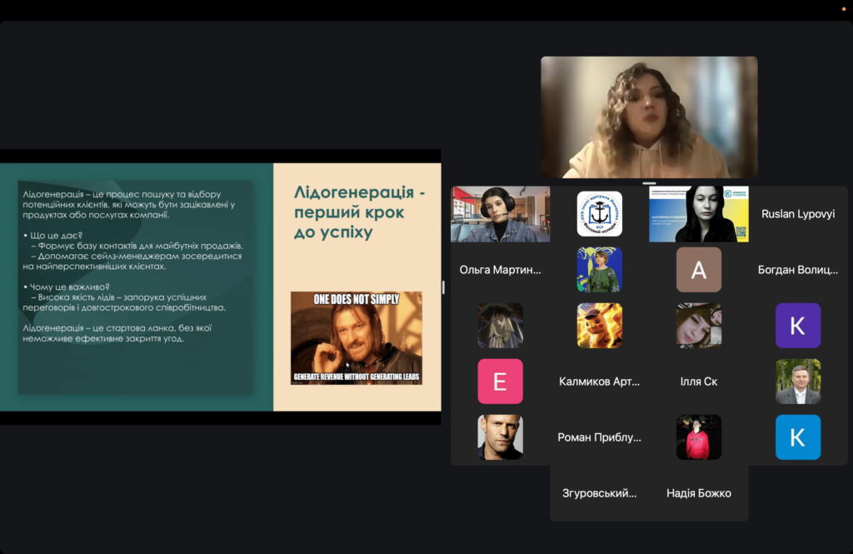This screenshot has width=853, height=554.
Task: Select the Ruslan Lypovyi participant tile
Action: click(x=798, y=214)
